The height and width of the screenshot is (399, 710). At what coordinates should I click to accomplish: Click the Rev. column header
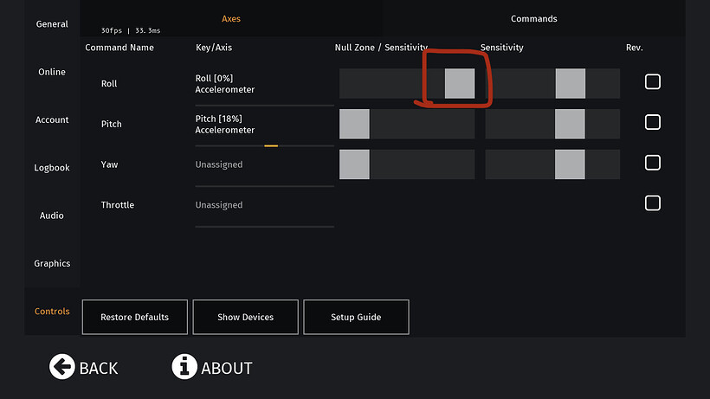pos(635,48)
